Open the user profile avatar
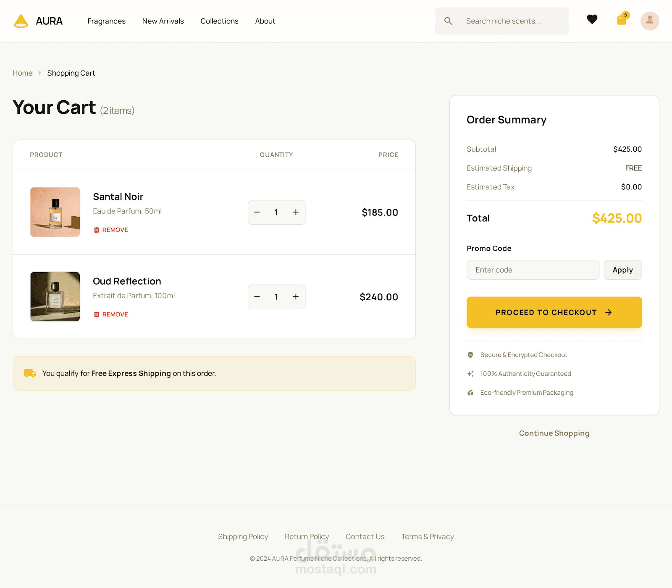672x588 pixels. 649,21
